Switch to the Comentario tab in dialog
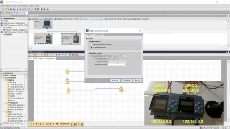 (x=99, y=35)
